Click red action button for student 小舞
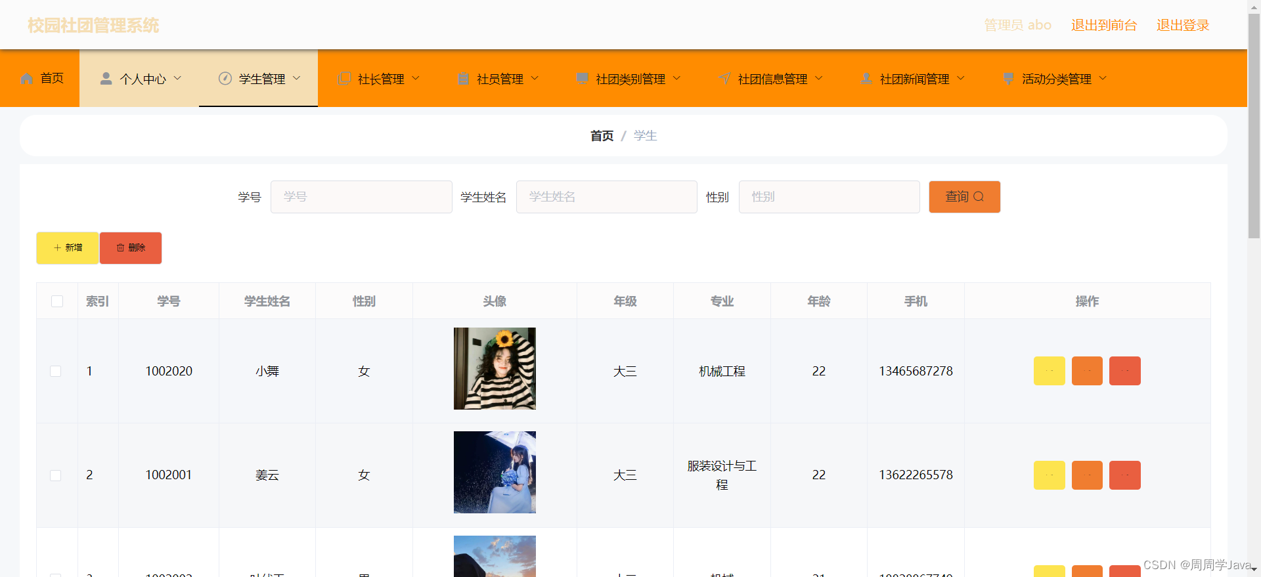 coord(1125,371)
